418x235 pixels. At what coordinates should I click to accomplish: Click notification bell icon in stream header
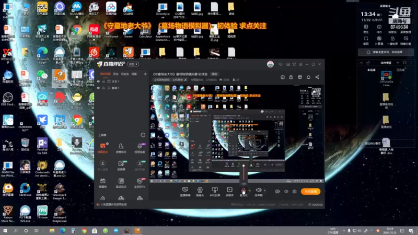(x=308, y=77)
